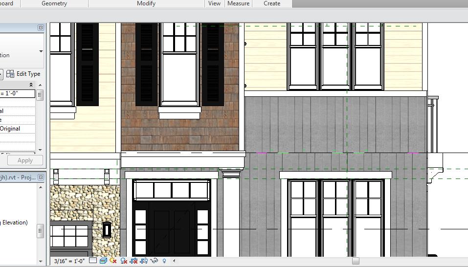Viewport: 468px width, 267px height.
Task: Select the black front door in the elevation
Action: (172, 228)
